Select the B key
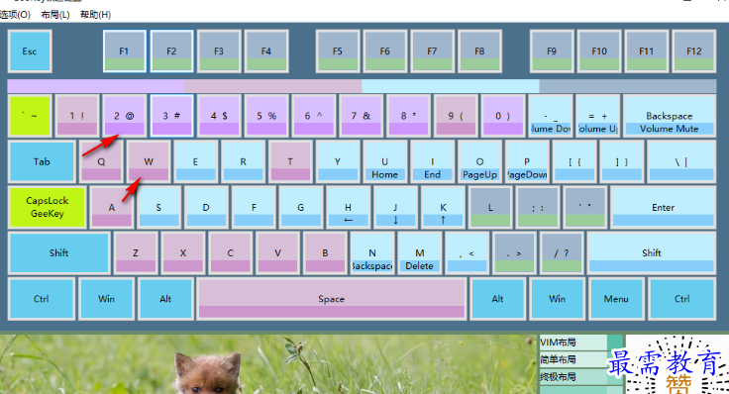729x394 pixels. pos(325,252)
